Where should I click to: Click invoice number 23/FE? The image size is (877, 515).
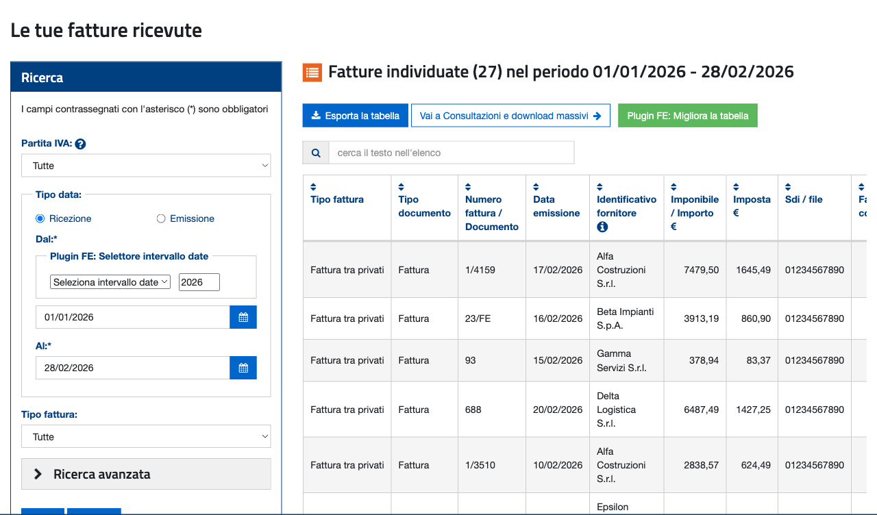(478, 318)
